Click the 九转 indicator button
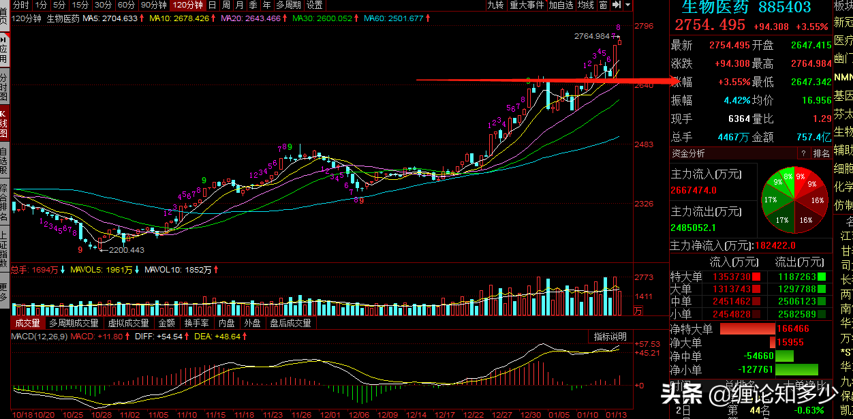 tap(495, 5)
